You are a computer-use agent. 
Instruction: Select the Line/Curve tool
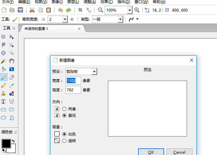[11, 102]
